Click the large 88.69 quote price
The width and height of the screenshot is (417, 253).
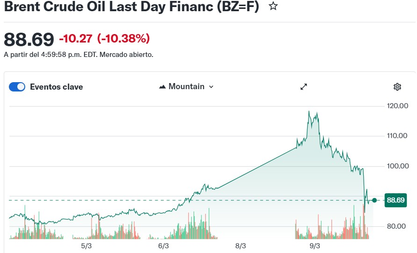[x=29, y=39]
